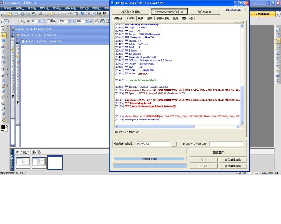Click the selection shape rectangle icon
Image resolution: width=281 pixels, height=224 pixels.
[22, 21]
